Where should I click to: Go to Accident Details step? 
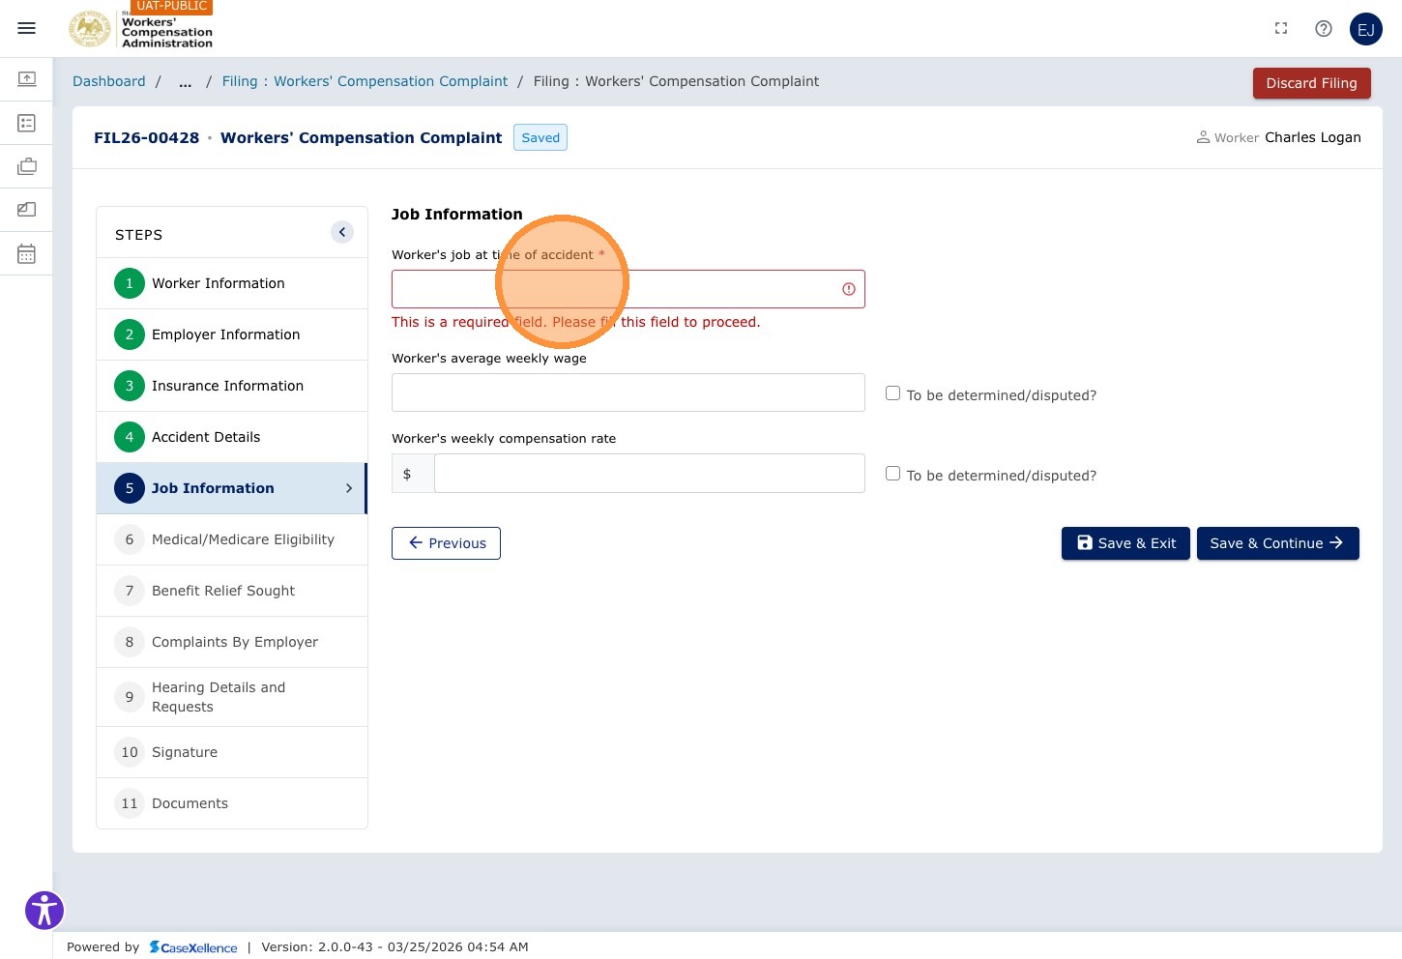[232, 437]
